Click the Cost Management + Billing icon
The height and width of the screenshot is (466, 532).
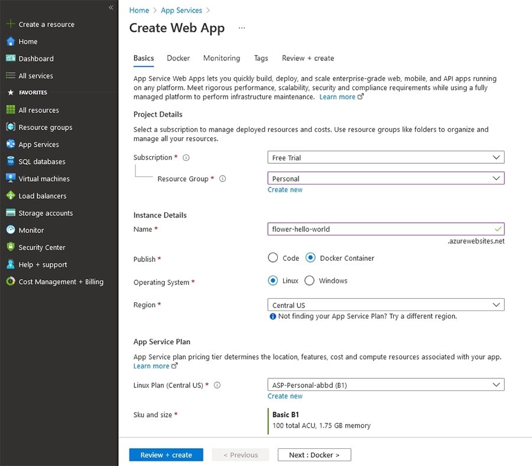click(10, 281)
